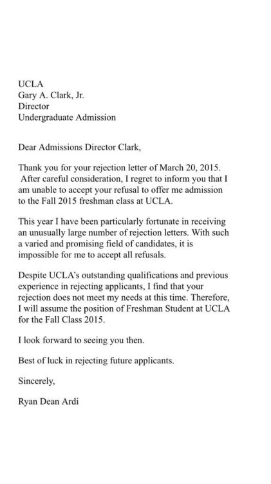271x484 pixels.
Task: Click the line beginning This year I have
Action: click(122, 221)
